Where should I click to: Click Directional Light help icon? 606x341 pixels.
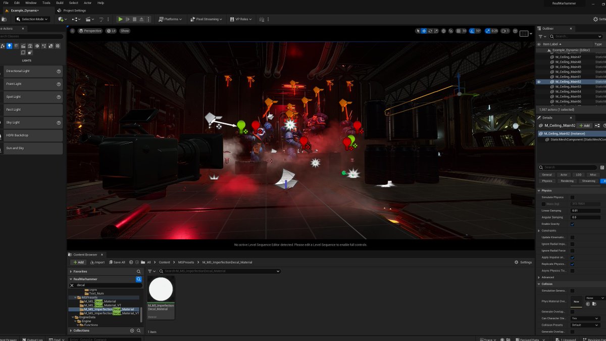tap(59, 71)
